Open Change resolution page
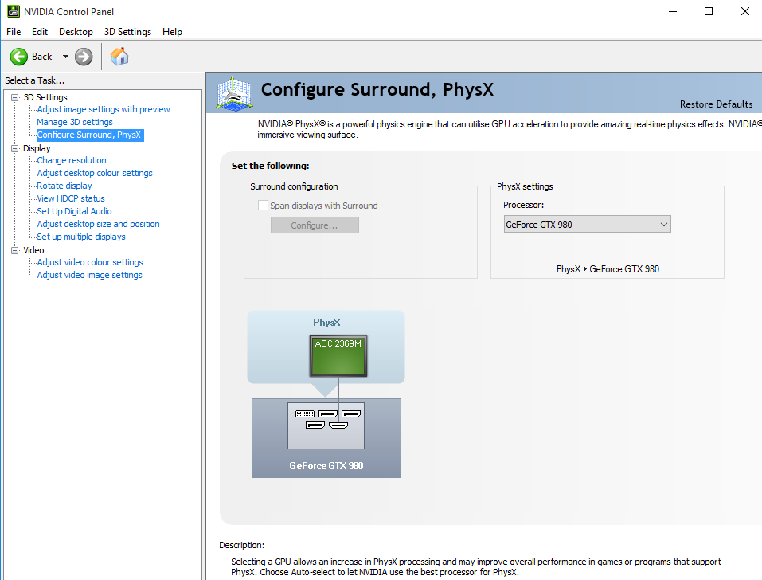The height and width of the screenshot is (580, 762). pos(72,160)
